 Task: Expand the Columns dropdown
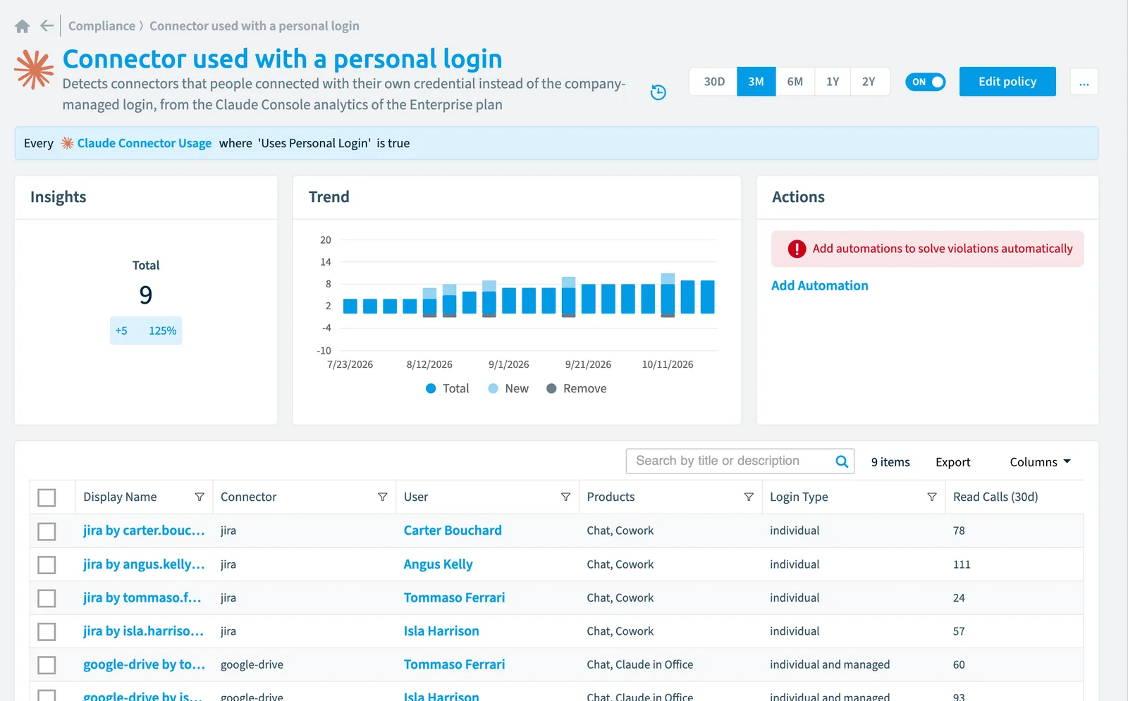[x=1040, y=462]
